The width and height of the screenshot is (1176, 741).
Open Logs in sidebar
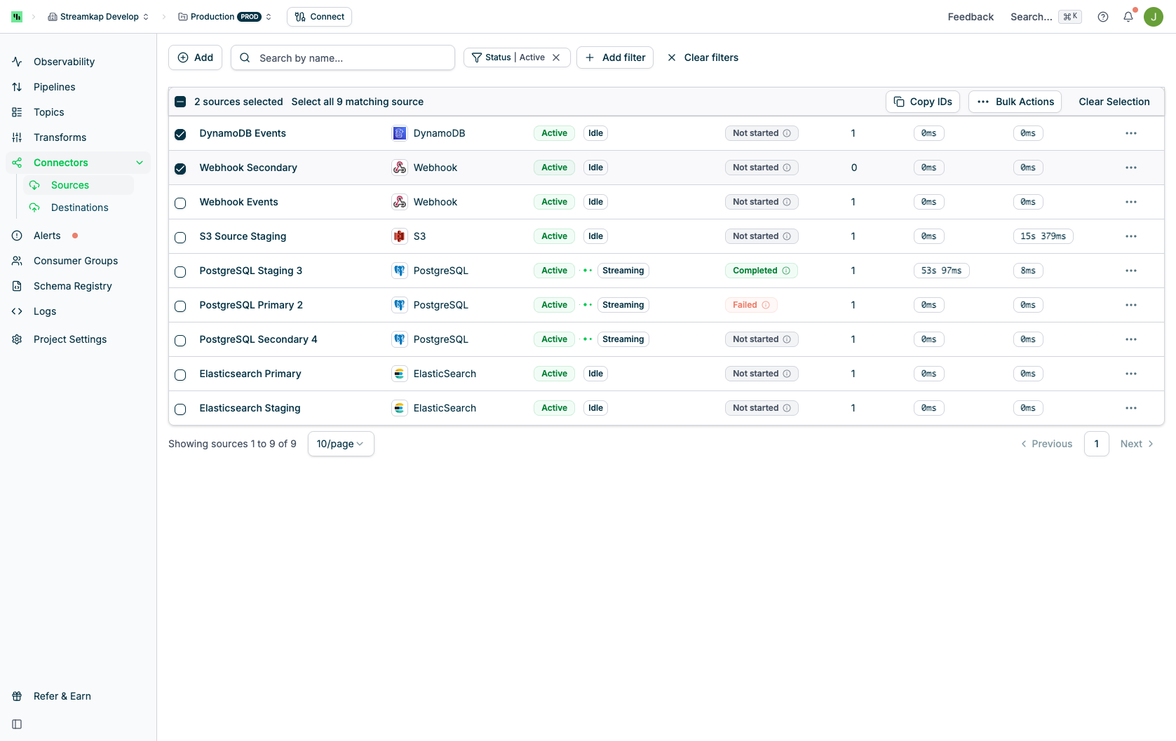click(x=45, y=311)
